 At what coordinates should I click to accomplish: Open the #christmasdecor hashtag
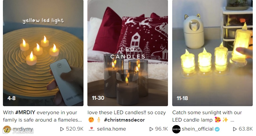[x=124, y=120]
